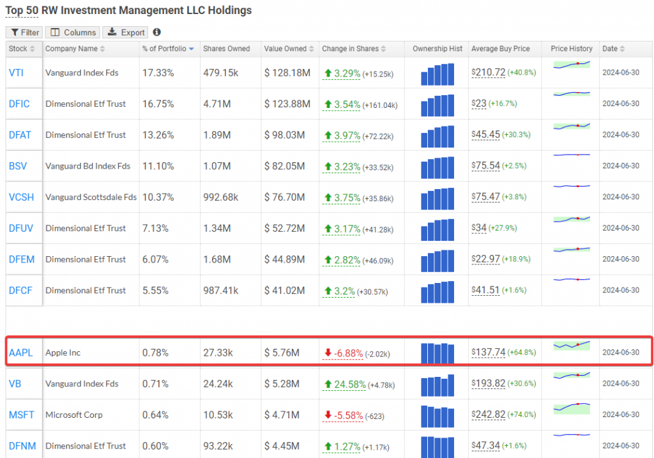Sort by the Stock column
Image resolution: width=654 pixels, height=458 pixels.
(22, 49)
